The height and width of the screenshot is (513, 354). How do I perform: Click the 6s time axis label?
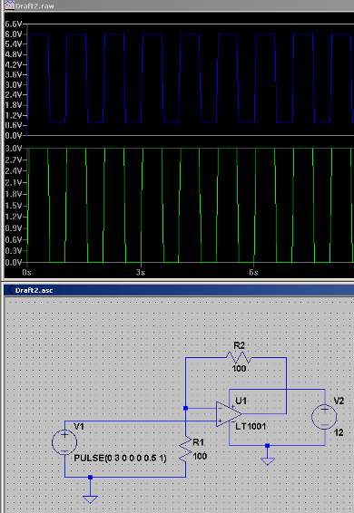pos(253,272)
